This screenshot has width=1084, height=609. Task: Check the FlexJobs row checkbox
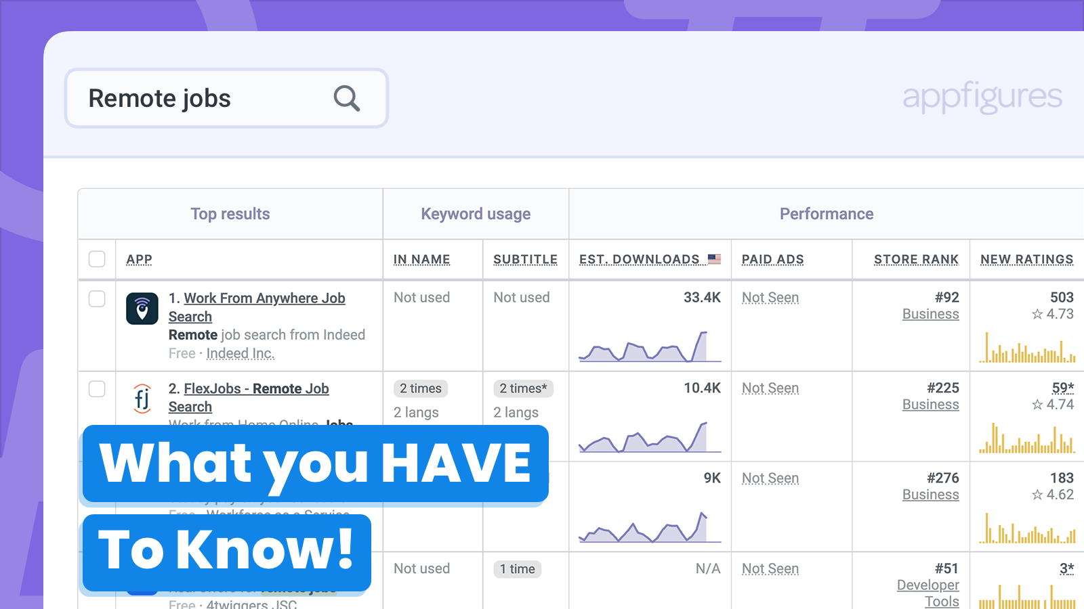[97, 388]
